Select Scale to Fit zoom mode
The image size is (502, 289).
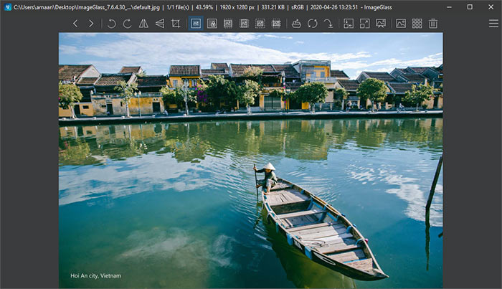[260, 24]
